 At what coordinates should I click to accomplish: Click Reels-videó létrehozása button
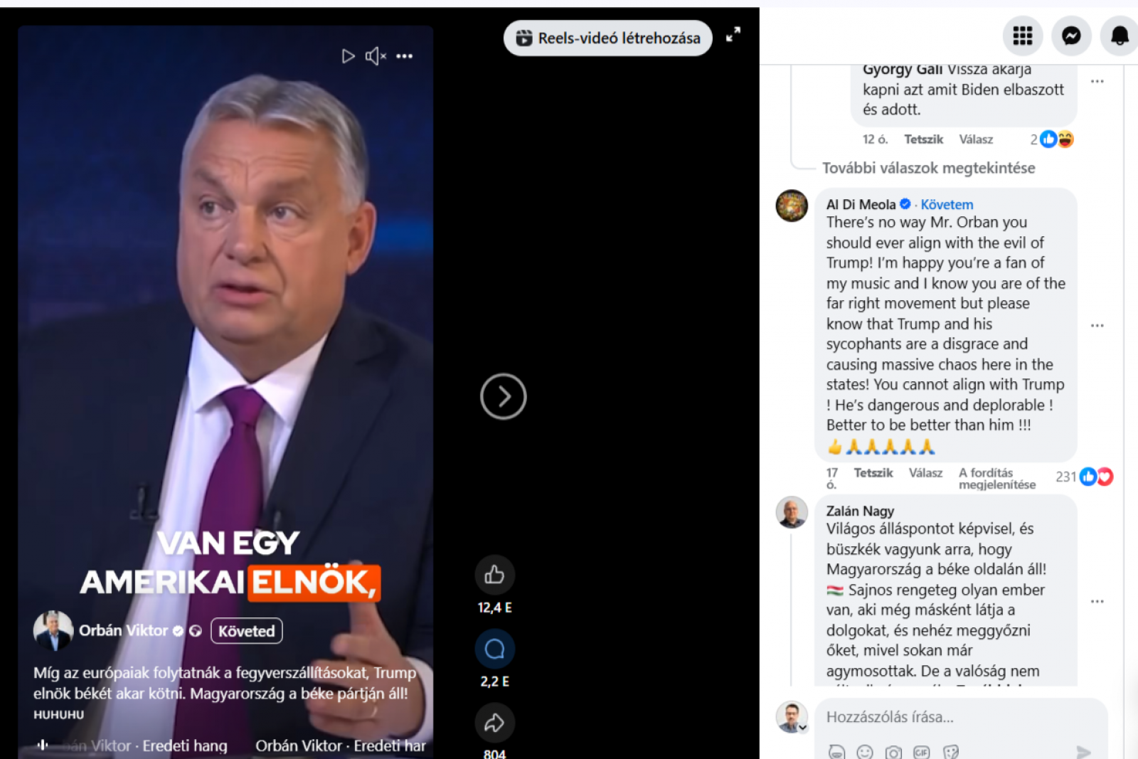point(608,38)
